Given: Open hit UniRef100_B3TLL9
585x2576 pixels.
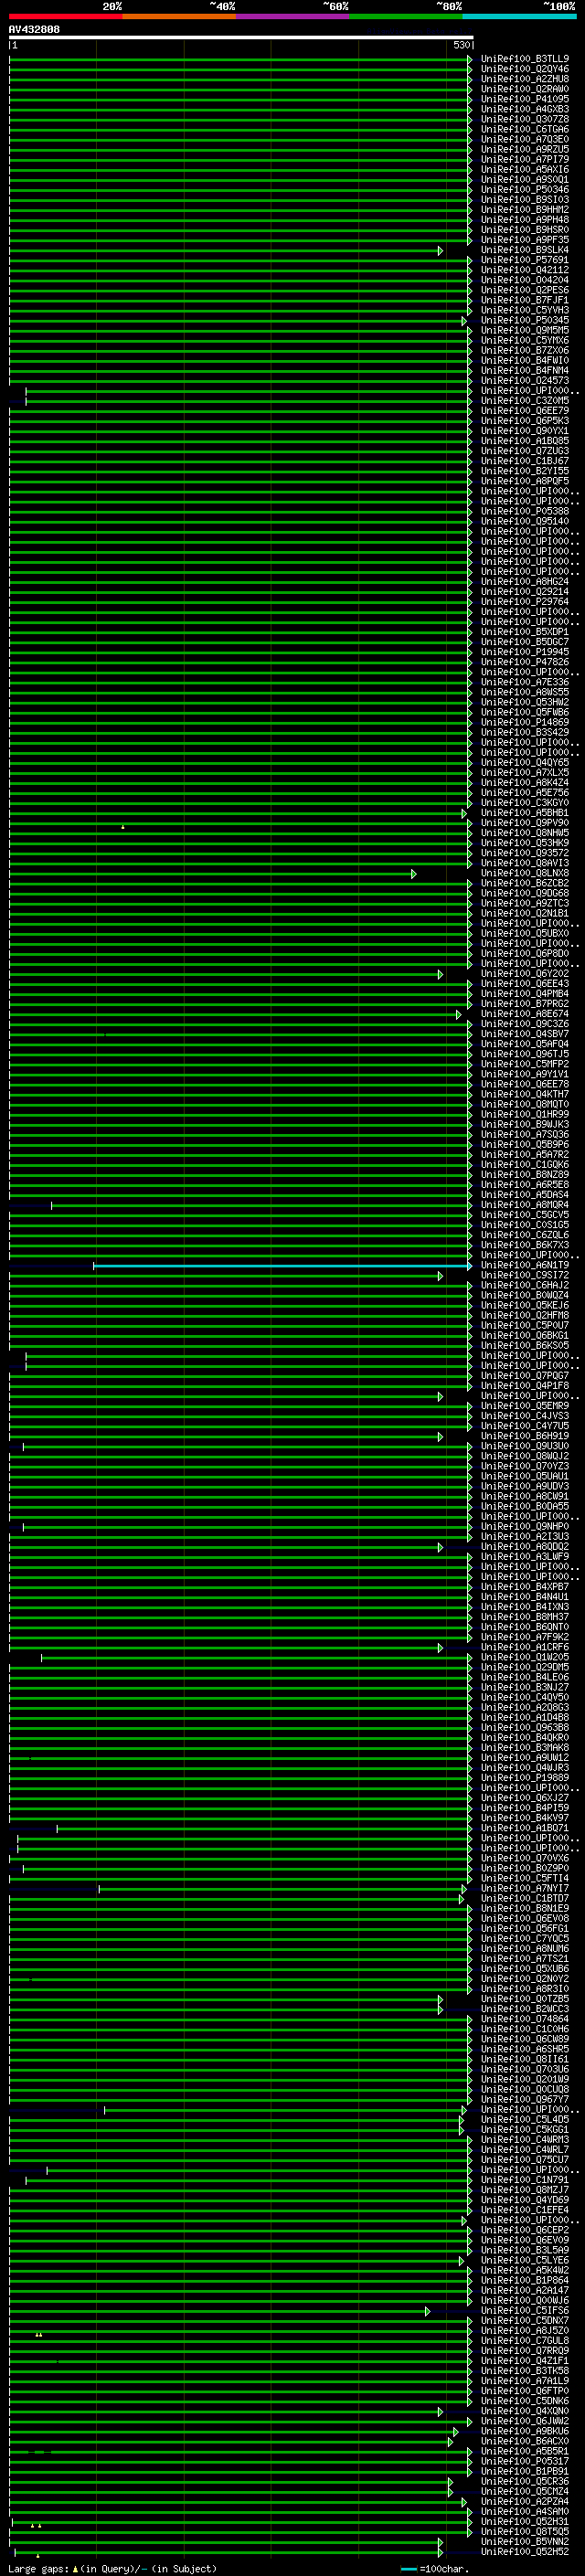Looking at the screenshot, I should tap(525, 59).
